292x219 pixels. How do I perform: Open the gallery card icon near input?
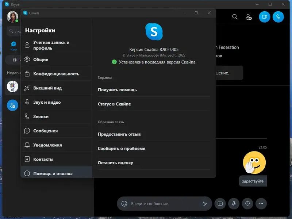[x=220, y=204]
